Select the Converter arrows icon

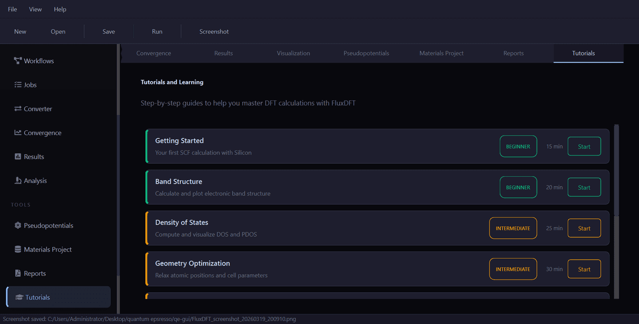click(18, 109)
